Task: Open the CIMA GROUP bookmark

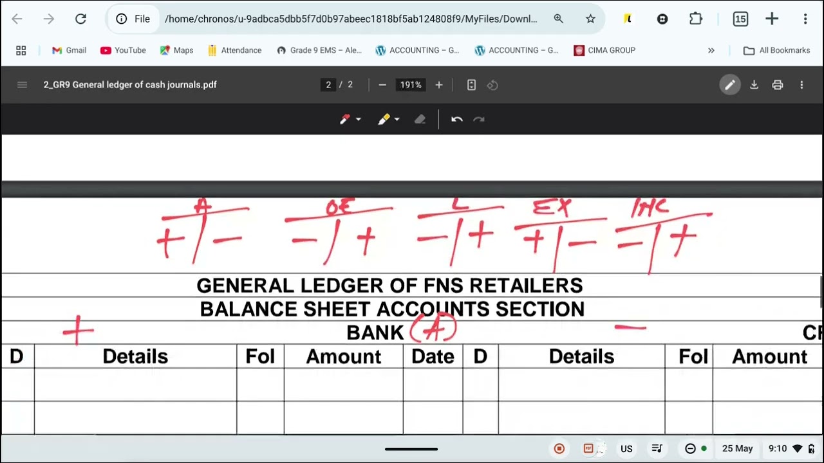Action: [x=604, y=50]
